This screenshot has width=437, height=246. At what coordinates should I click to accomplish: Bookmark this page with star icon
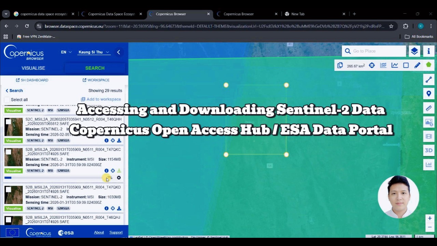[391, 26]
